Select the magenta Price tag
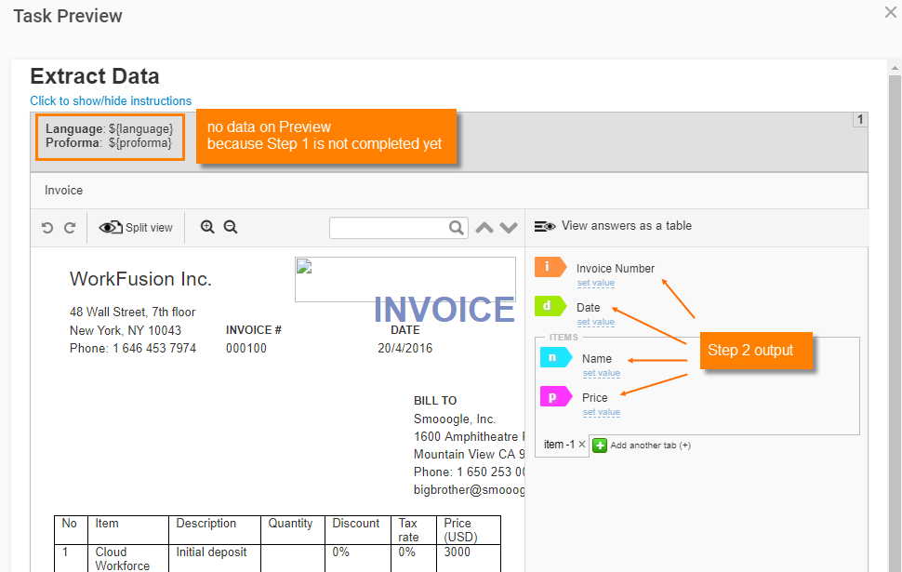 556,396
